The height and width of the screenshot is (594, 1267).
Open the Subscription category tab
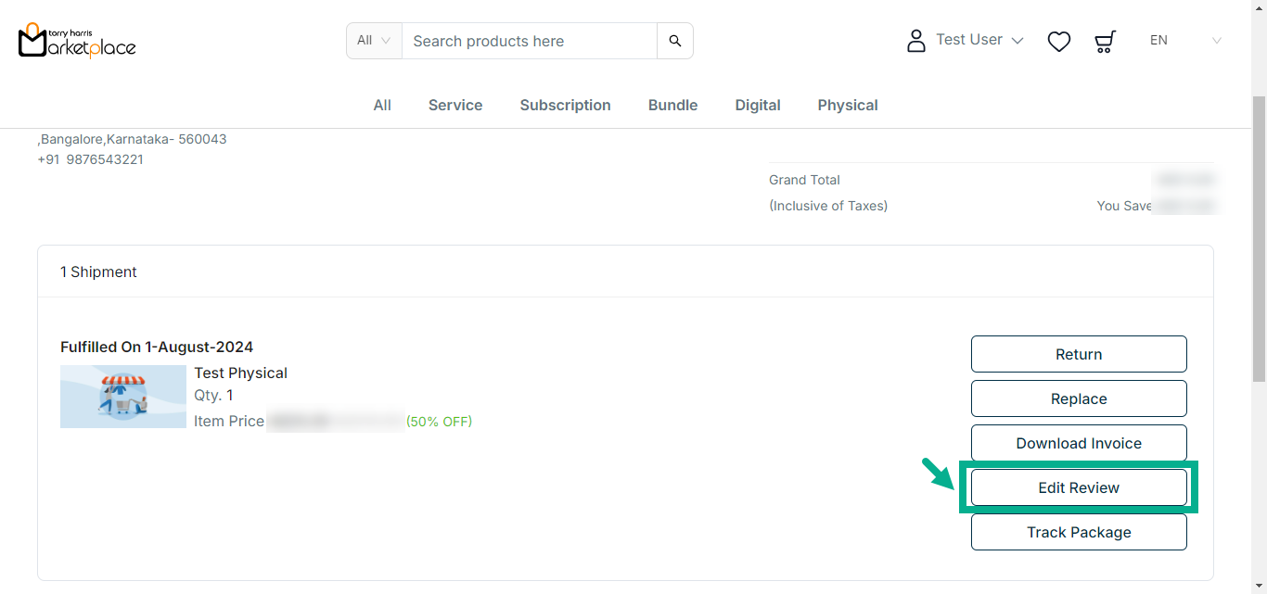(565, 105)
